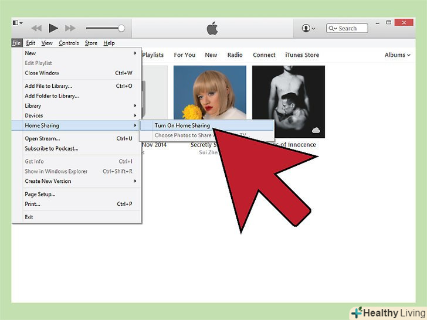This screenshot has height=320, width=427.
Task: Select Exit from the File menu
Action: click(76, 217)
